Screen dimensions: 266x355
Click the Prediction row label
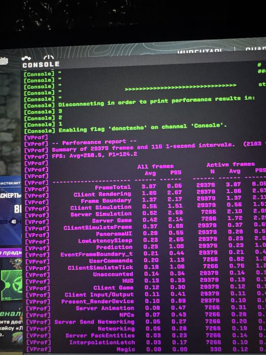(115, 247)
